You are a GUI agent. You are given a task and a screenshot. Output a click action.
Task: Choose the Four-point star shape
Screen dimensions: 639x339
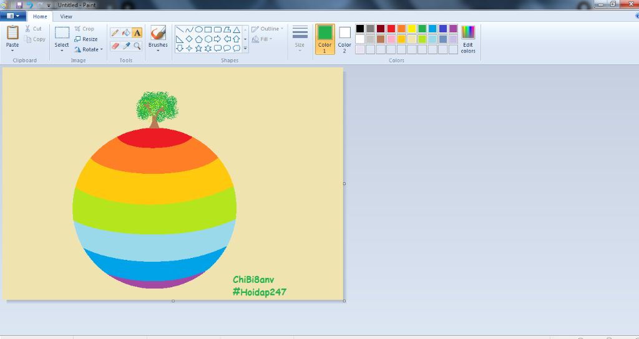tap(189, 49)
